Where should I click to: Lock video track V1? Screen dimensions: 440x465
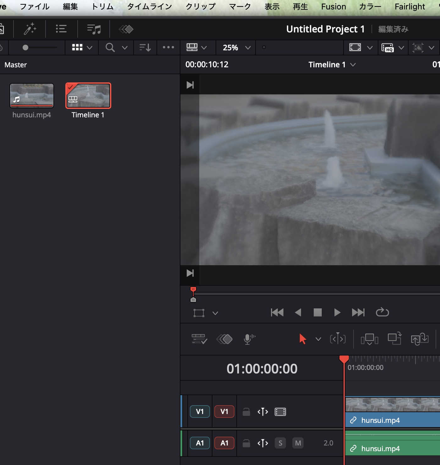click(246, 412)
